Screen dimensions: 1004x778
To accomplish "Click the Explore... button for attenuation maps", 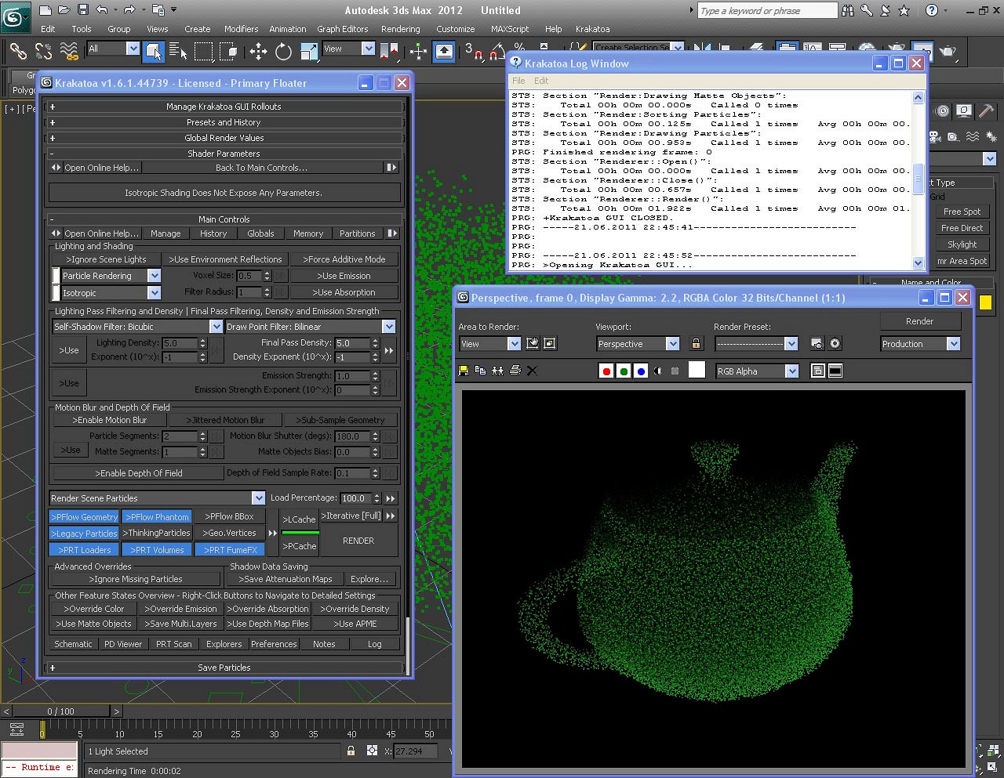I will click(x=369, y=579).
